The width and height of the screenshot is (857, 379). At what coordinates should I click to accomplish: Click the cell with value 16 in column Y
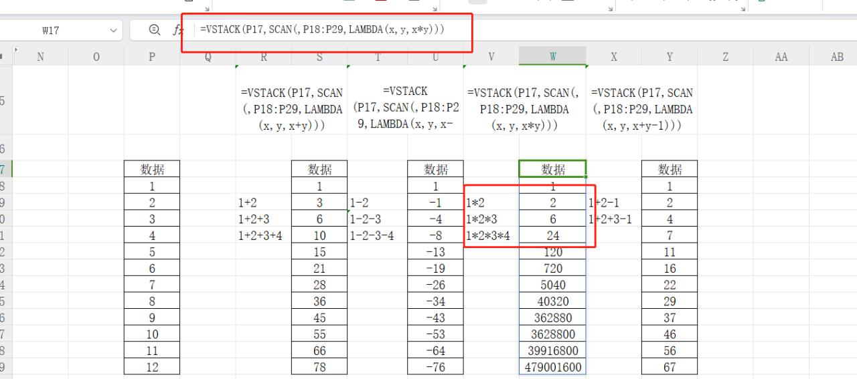[670, 269]
